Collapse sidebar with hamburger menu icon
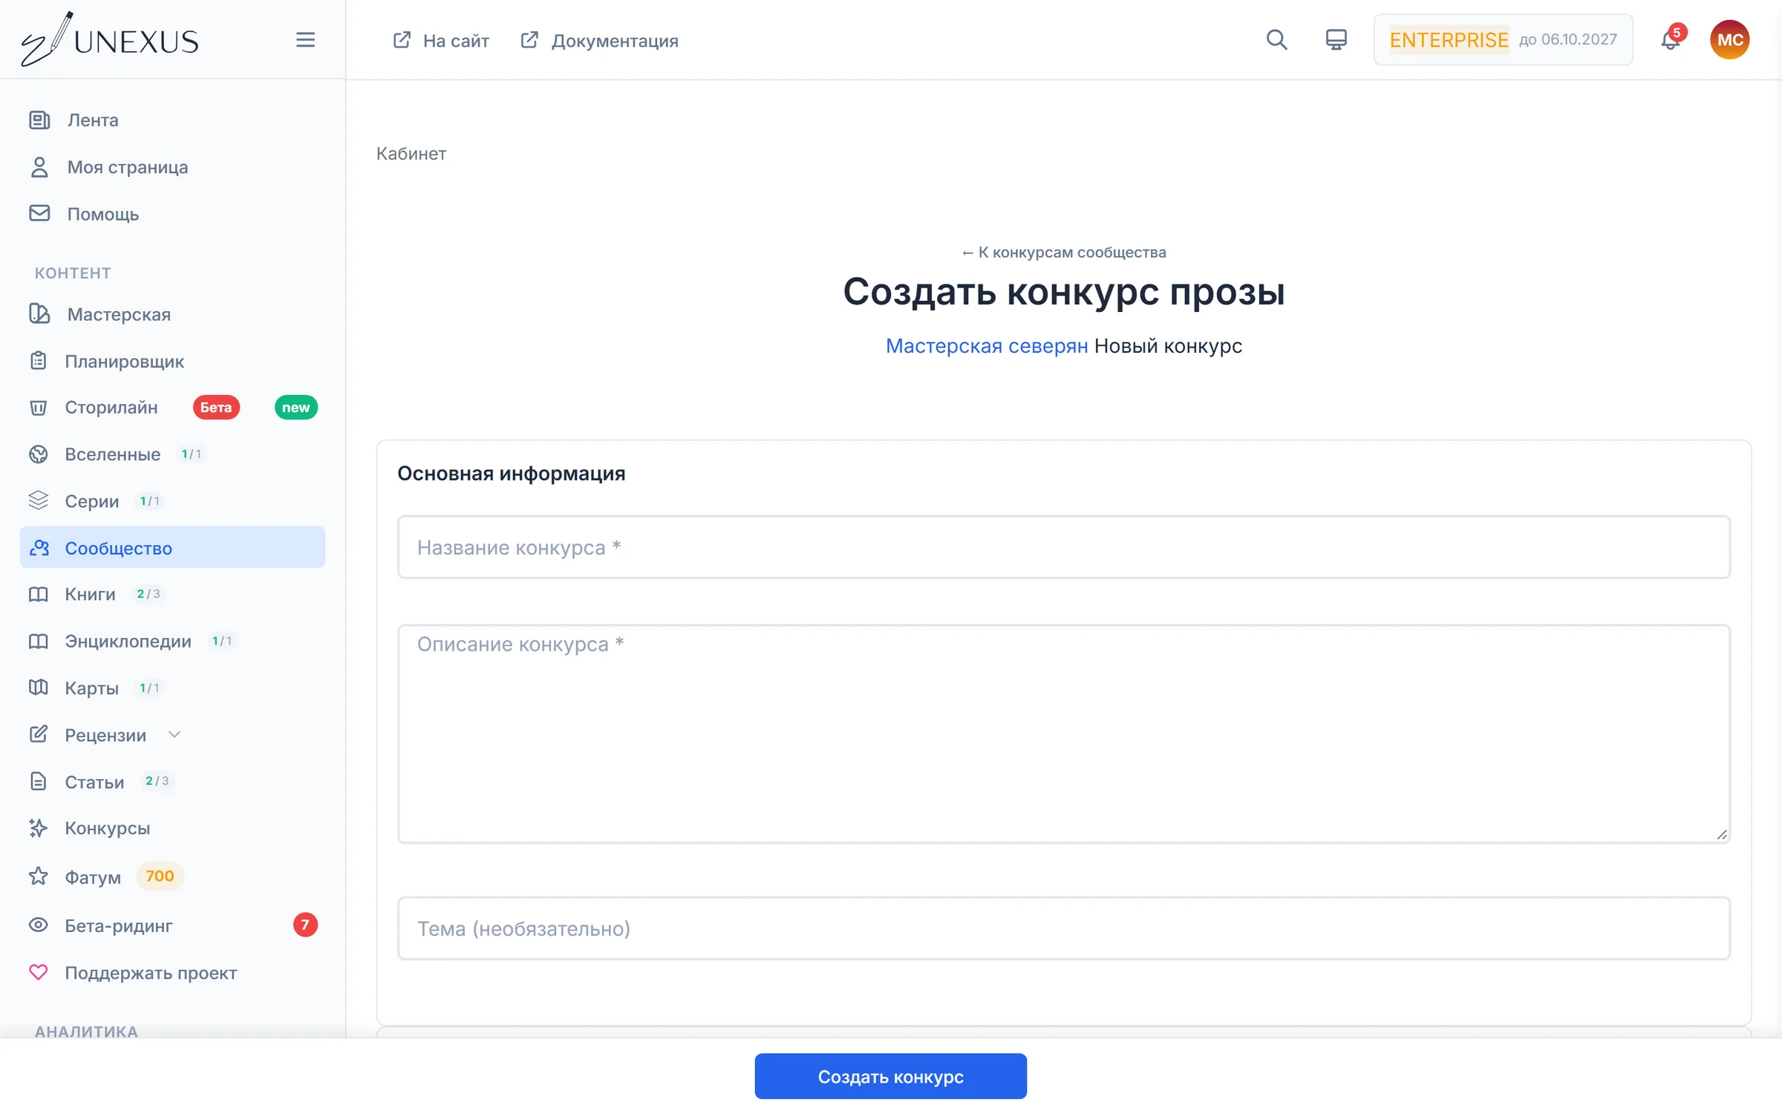This screenshot has height=1114, width=1782. click(x=305, y=40)
